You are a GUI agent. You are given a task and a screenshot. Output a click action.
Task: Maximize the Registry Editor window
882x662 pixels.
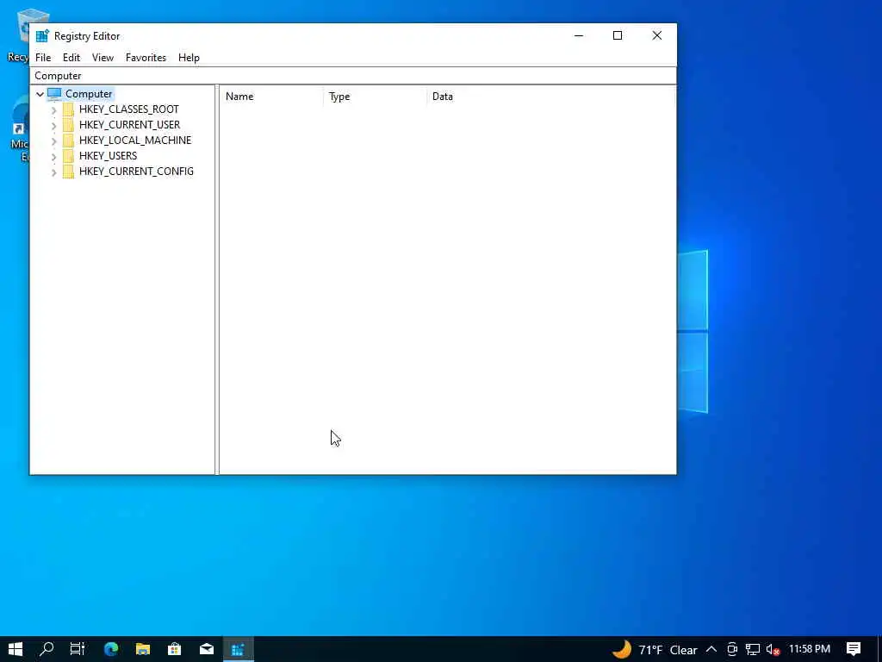(x=618, y=35)
